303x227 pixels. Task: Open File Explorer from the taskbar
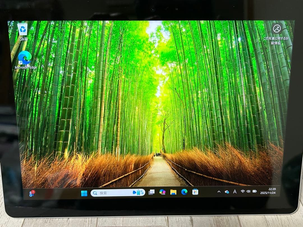point(173,192)
